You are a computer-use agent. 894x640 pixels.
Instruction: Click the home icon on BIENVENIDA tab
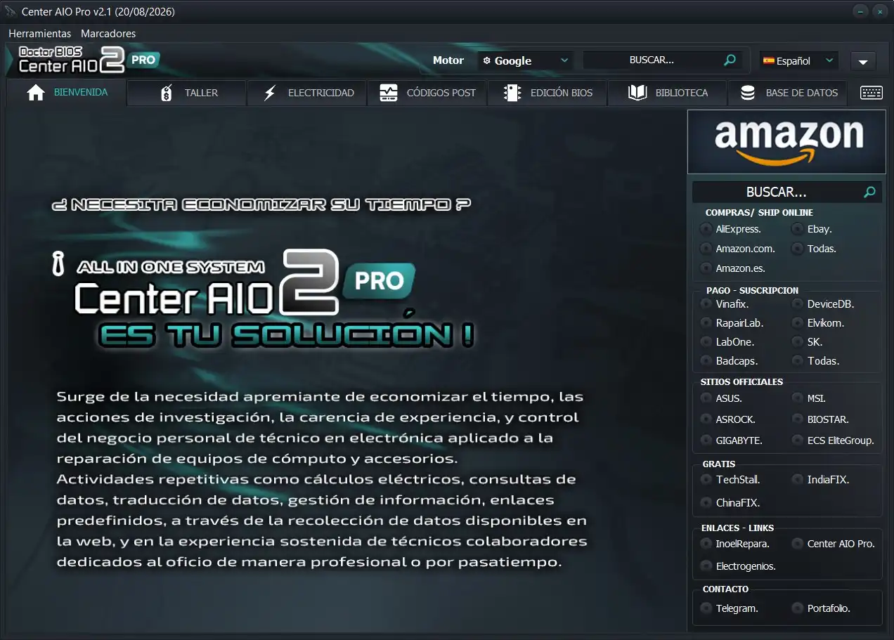point(36,93)
